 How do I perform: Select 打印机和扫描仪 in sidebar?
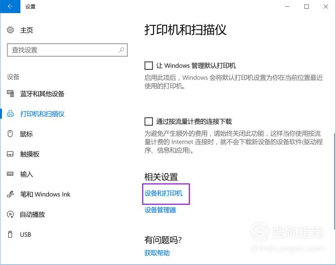click(x=42, y=114)
